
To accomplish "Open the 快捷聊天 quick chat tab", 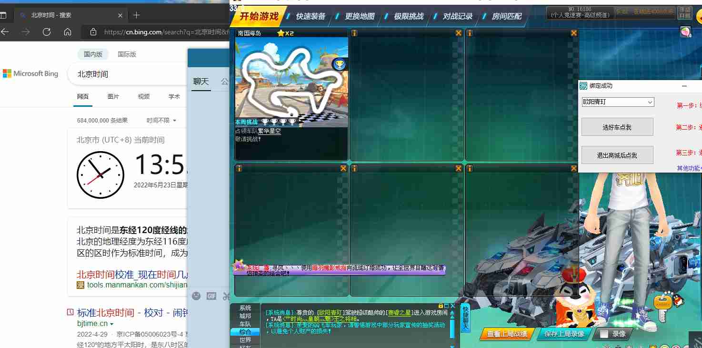I will pos(465,318).
